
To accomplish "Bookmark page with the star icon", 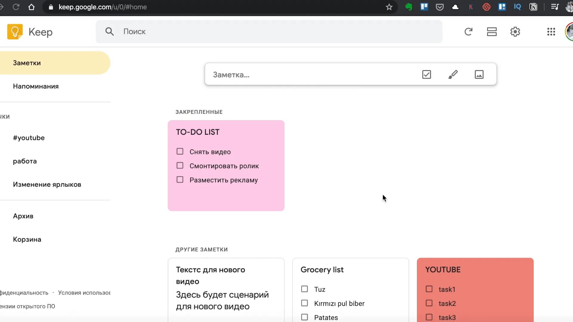I will tap(389, 7).
